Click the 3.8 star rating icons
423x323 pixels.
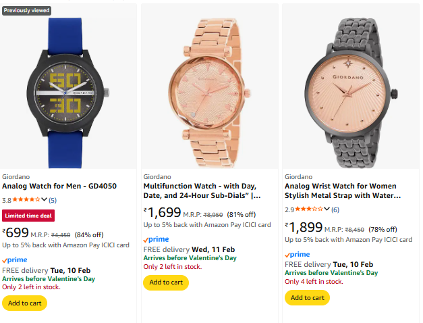tap(27, 200)
